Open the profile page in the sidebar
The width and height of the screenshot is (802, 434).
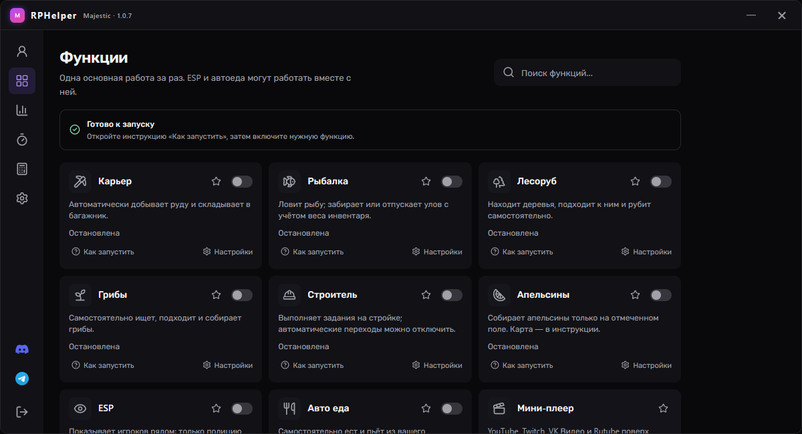click(22, 51)
